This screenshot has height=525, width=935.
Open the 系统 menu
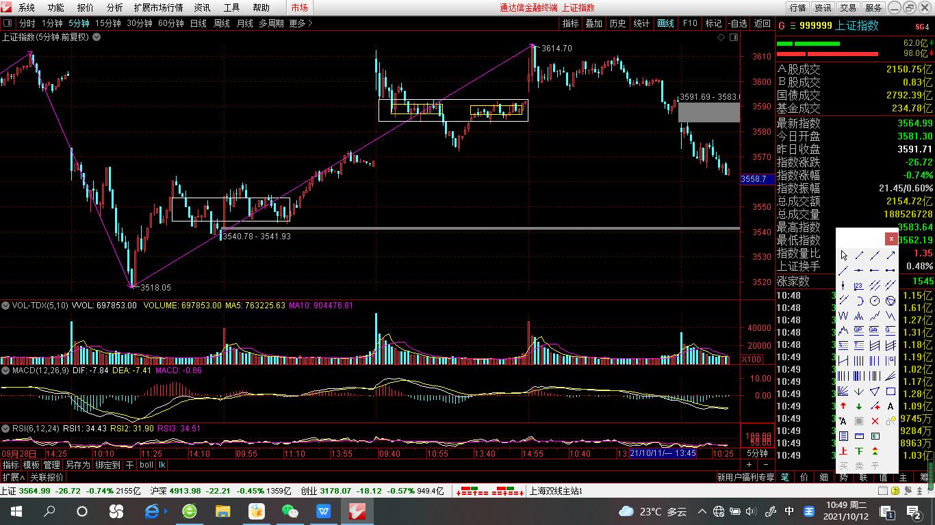point(27,8)
